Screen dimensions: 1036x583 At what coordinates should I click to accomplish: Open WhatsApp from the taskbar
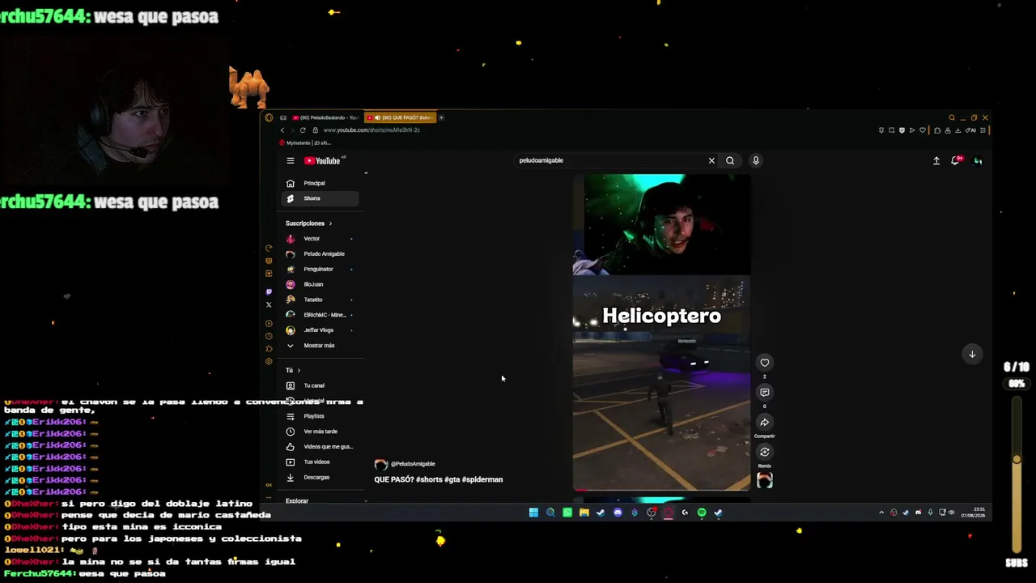pos(567,513)
